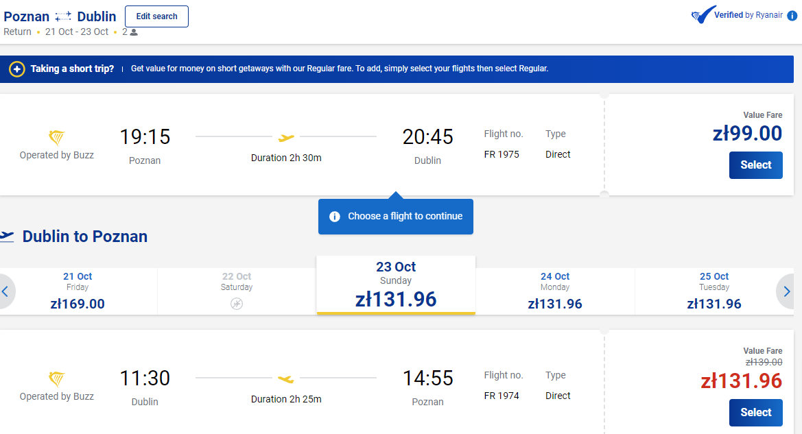Select the 25 Oct Tuesday date tab
Screen dimensions: 802x434
[x=714, y=291]
